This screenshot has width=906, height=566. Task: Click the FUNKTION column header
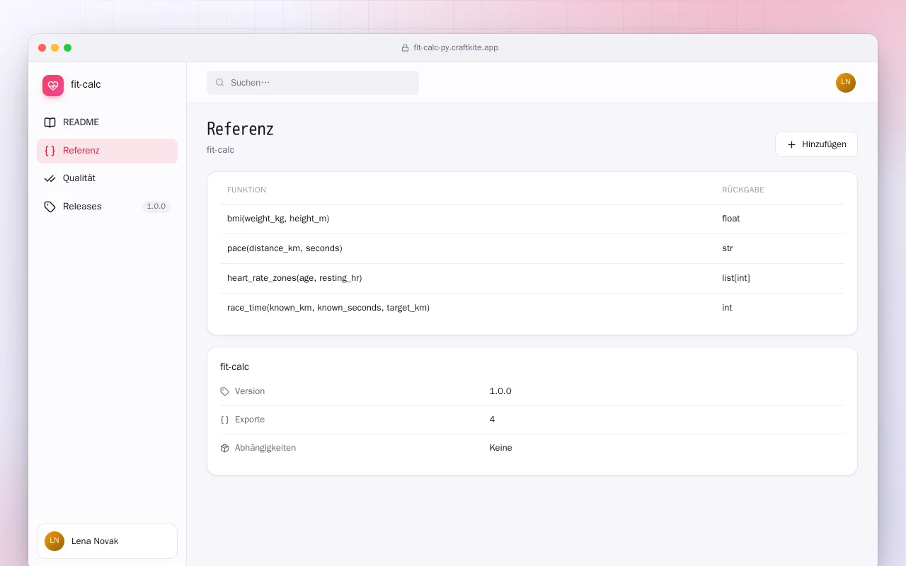pos(246,190)
